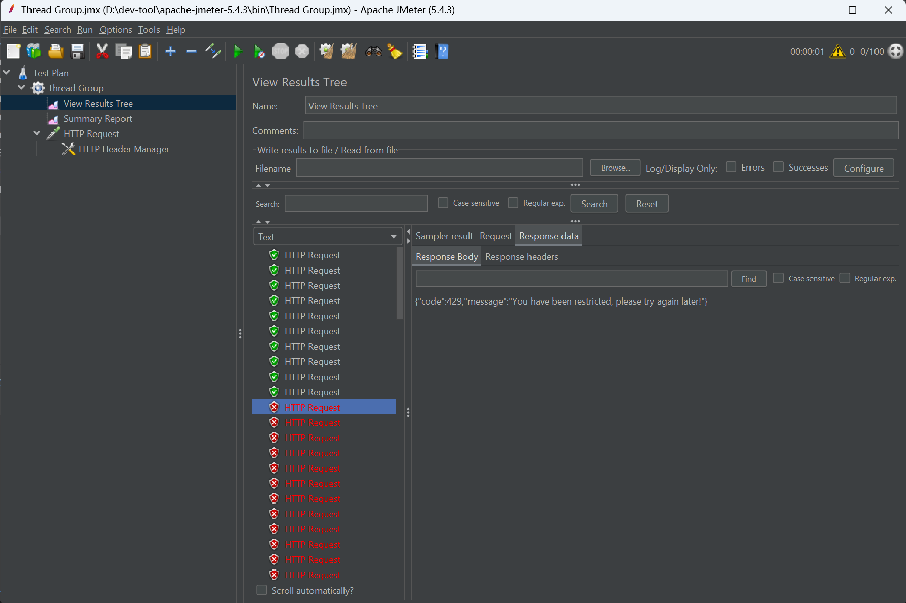Click the Add plus toolbar icon
906x603 pixels.
click(171, 51)
